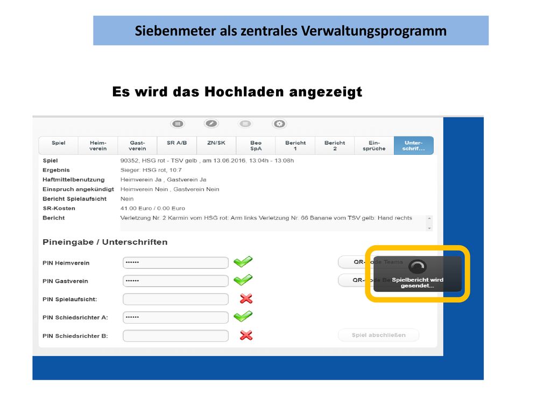The width and height of the screenshot is (551, 413).
Task: Open the Heimverein tab
Action: (x=98, y=145)
